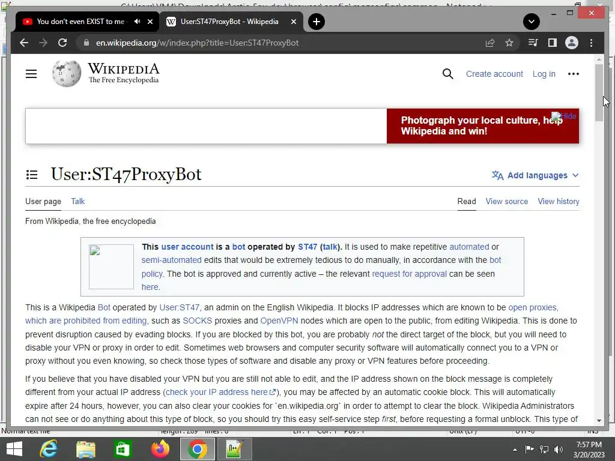Select the User:ST47ProxyBot Wikipedia tab
The height and width of the screenshot is (461, 615).
[x=229, y=22]
